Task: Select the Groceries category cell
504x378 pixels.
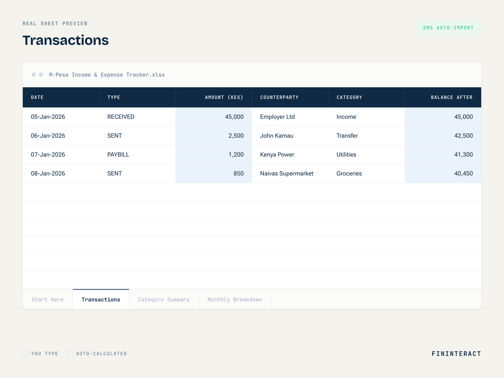Action: (366, 174)
